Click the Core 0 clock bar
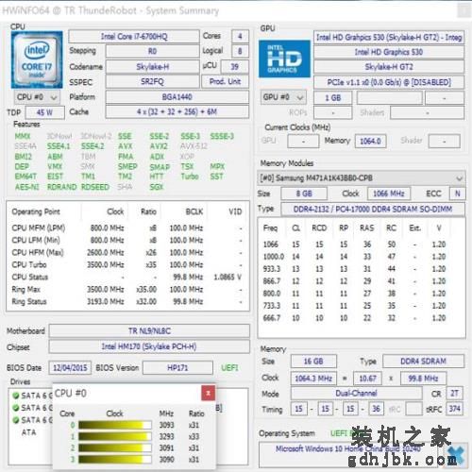 115,425
